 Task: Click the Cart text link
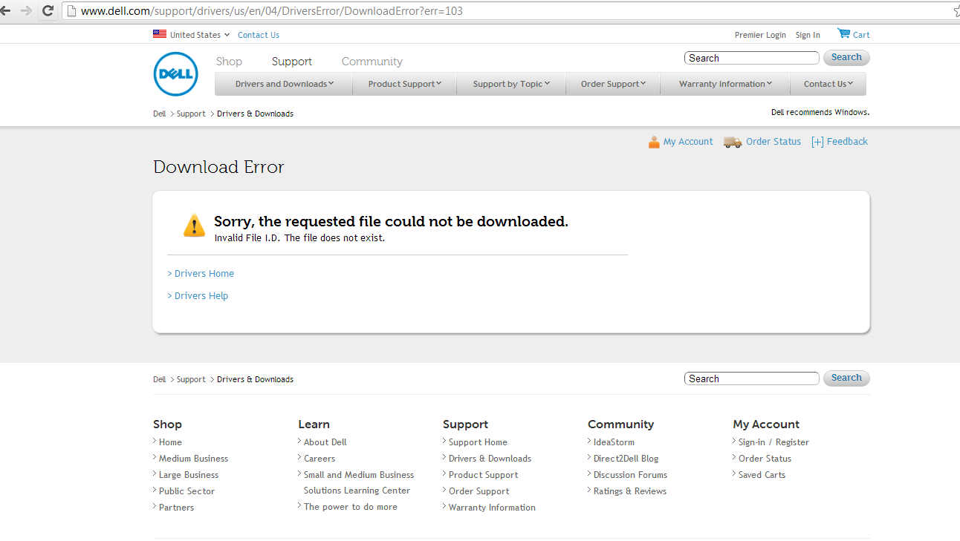[x=861, y=35]
